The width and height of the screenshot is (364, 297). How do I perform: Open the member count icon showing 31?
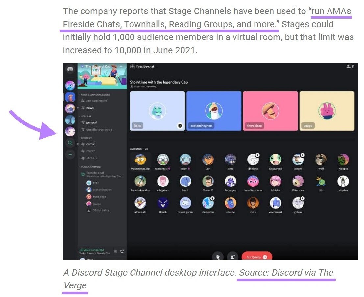(x=350, y=66)
